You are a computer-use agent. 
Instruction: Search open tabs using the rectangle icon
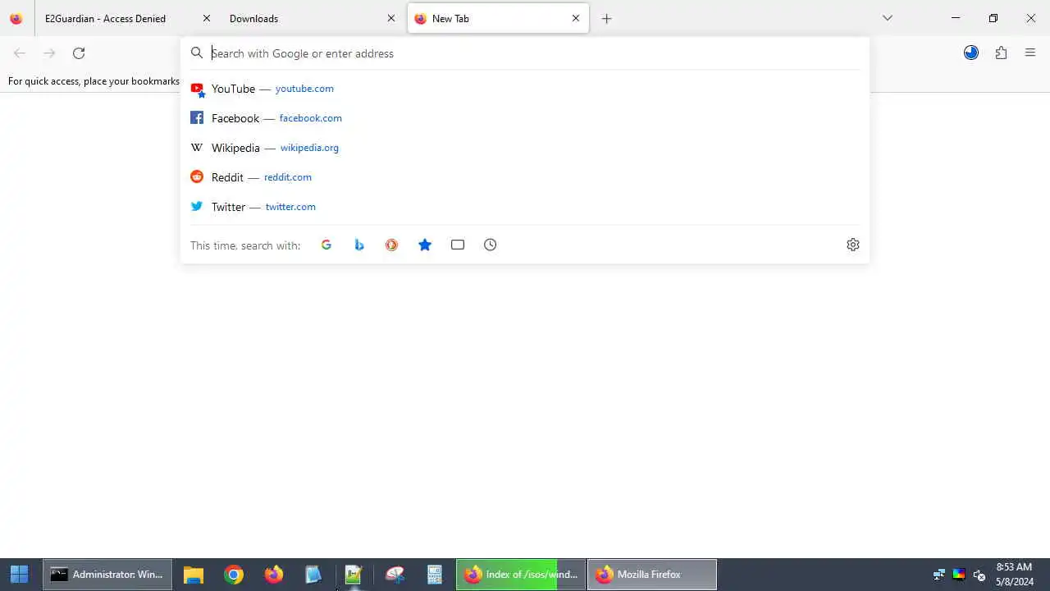click(458, 245)
